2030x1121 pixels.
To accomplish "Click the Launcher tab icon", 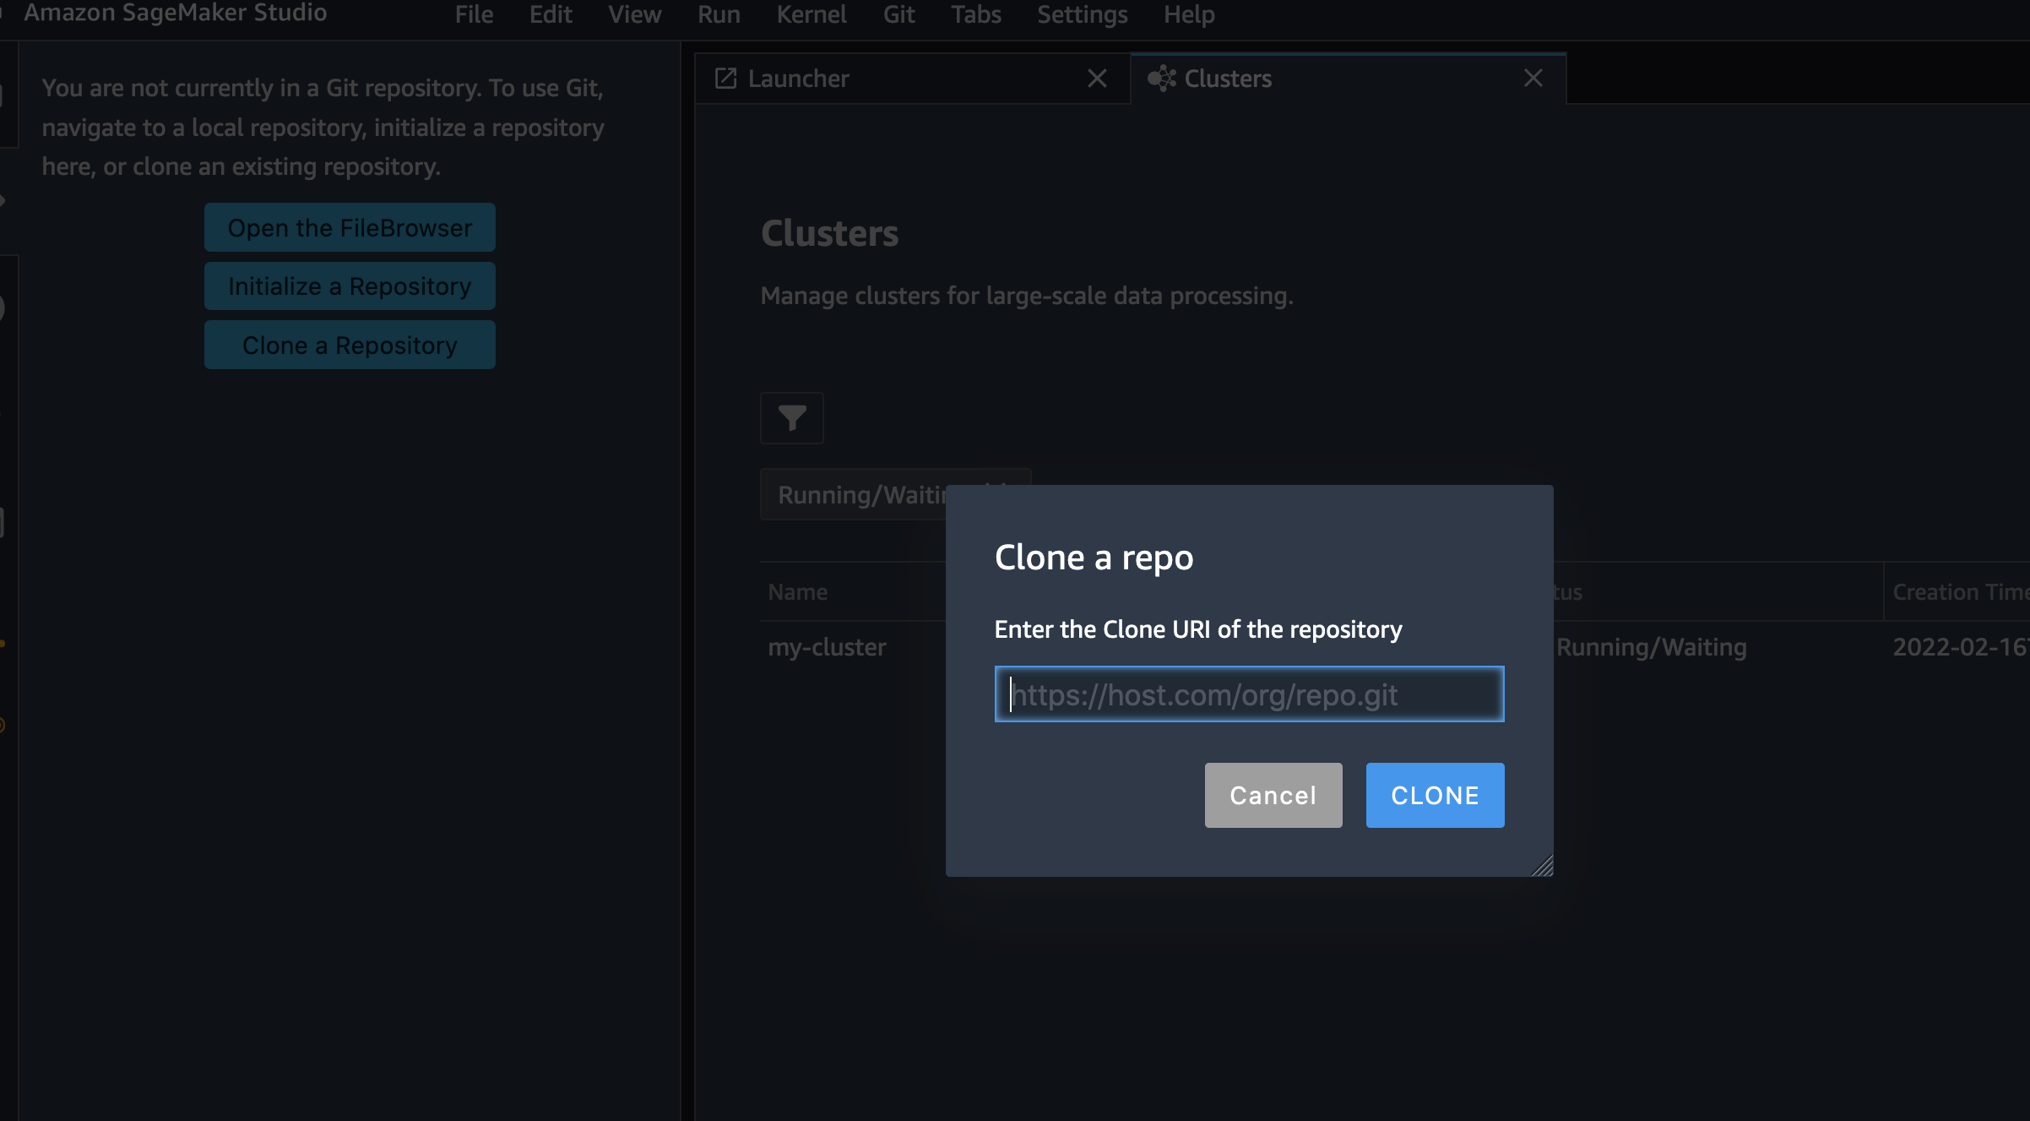I will pos(725,79).
